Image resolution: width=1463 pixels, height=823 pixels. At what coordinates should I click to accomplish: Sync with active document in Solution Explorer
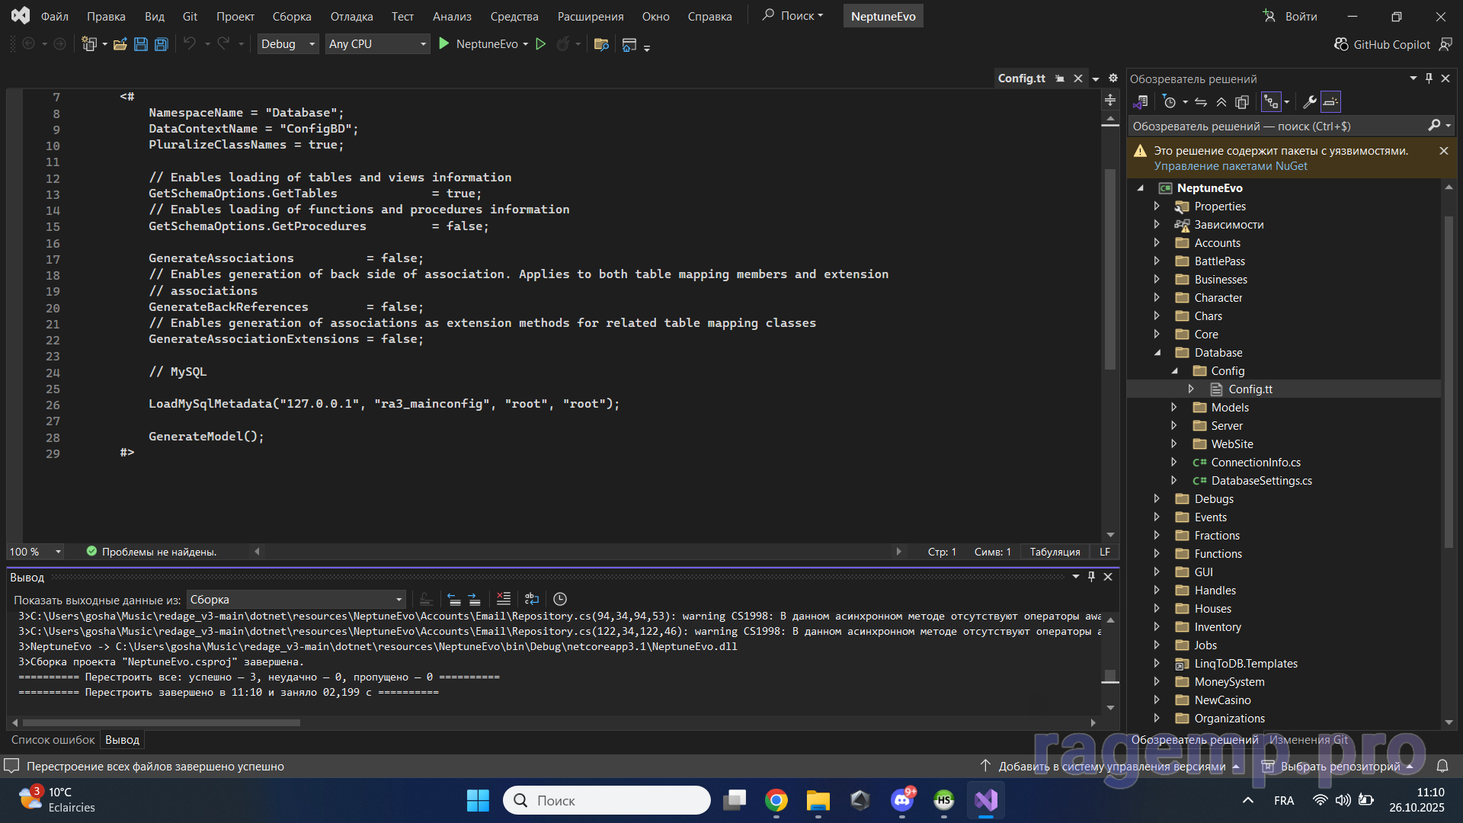tap(1201, 102)
